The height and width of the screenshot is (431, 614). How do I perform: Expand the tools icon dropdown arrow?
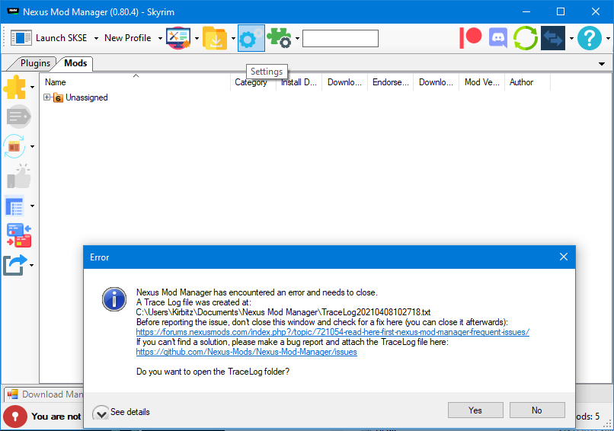tap(197, 38)
